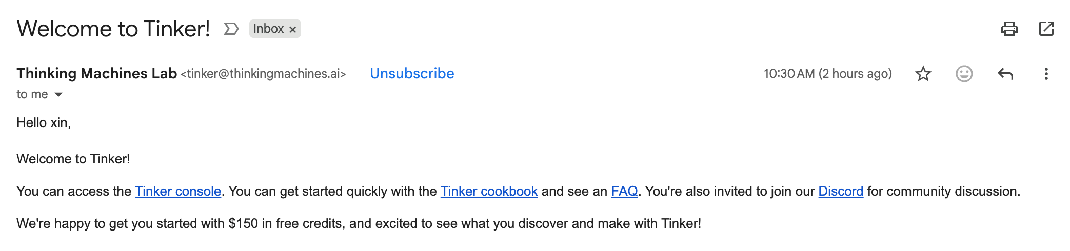Click the "Welcome to Tinker!" subject heading
The image size is (1070, 251).
(113, 29)
